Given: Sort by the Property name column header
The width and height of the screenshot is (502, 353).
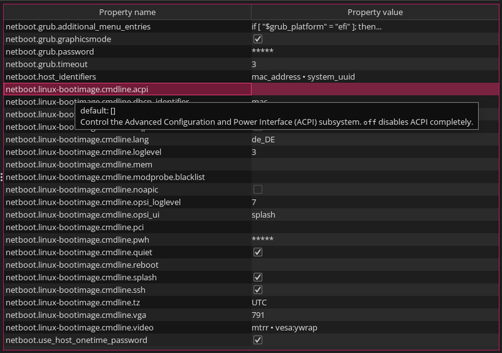Looking at the screenshot, I should (x=127, y=12).
